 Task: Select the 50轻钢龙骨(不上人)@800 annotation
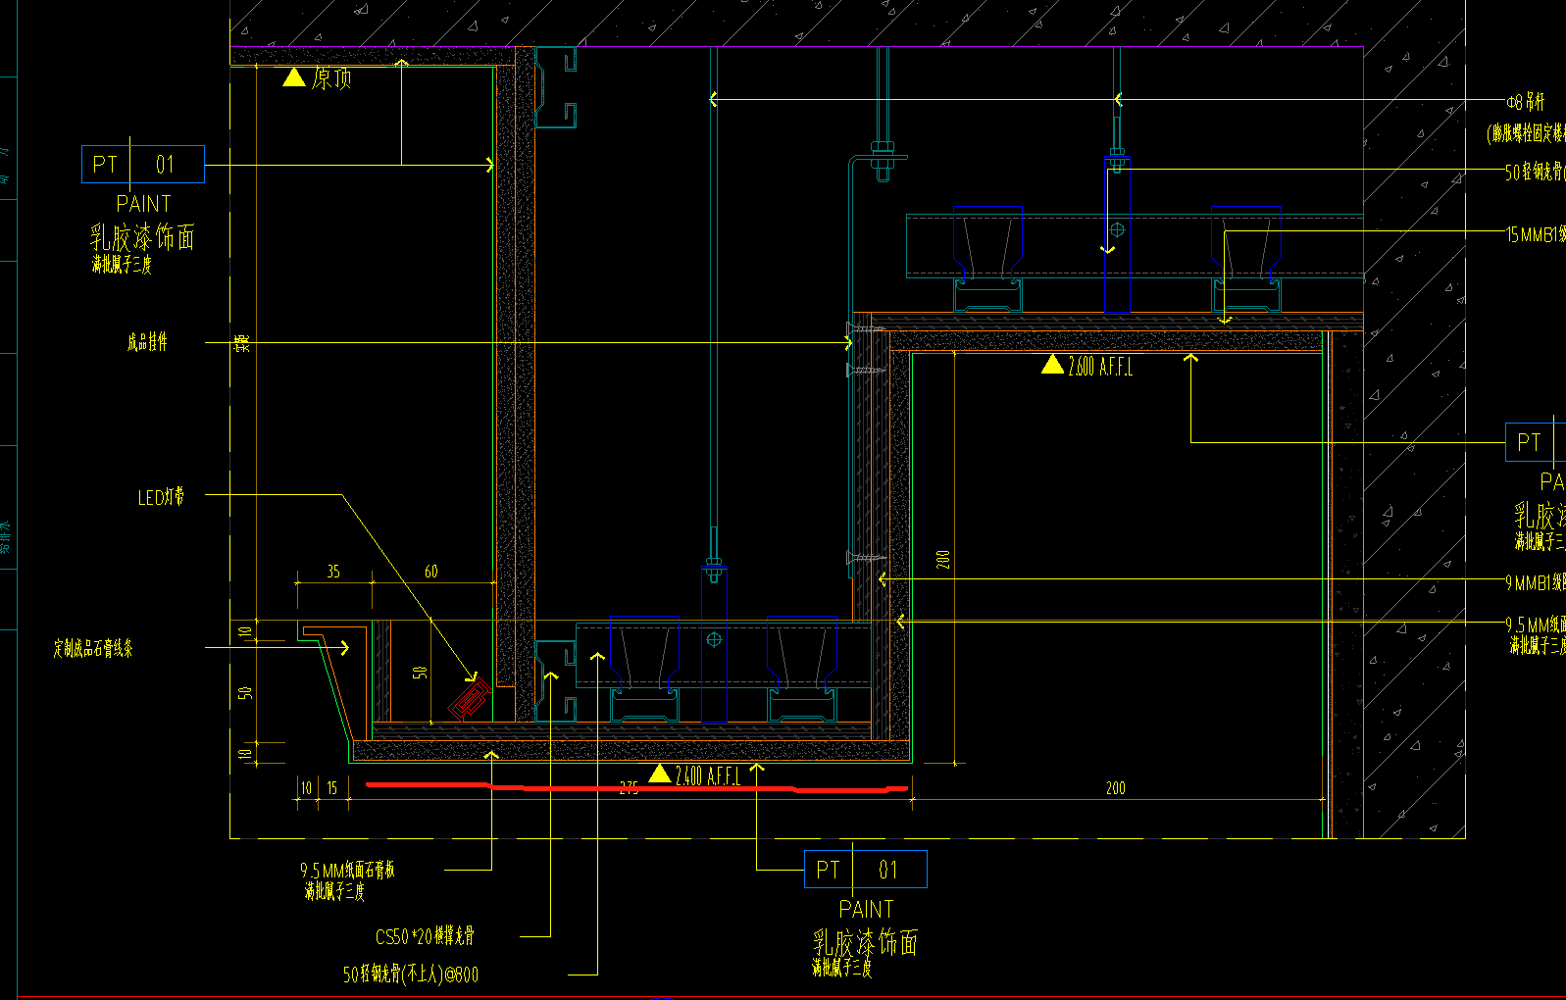click(x=411, y=975)
